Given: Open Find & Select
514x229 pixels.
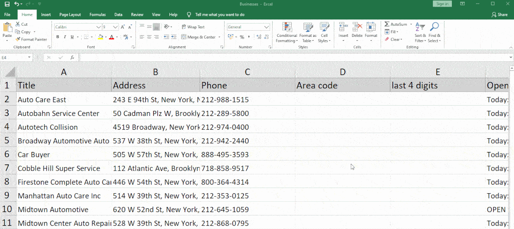Looking at the screenshot, I should pos(434,32).
